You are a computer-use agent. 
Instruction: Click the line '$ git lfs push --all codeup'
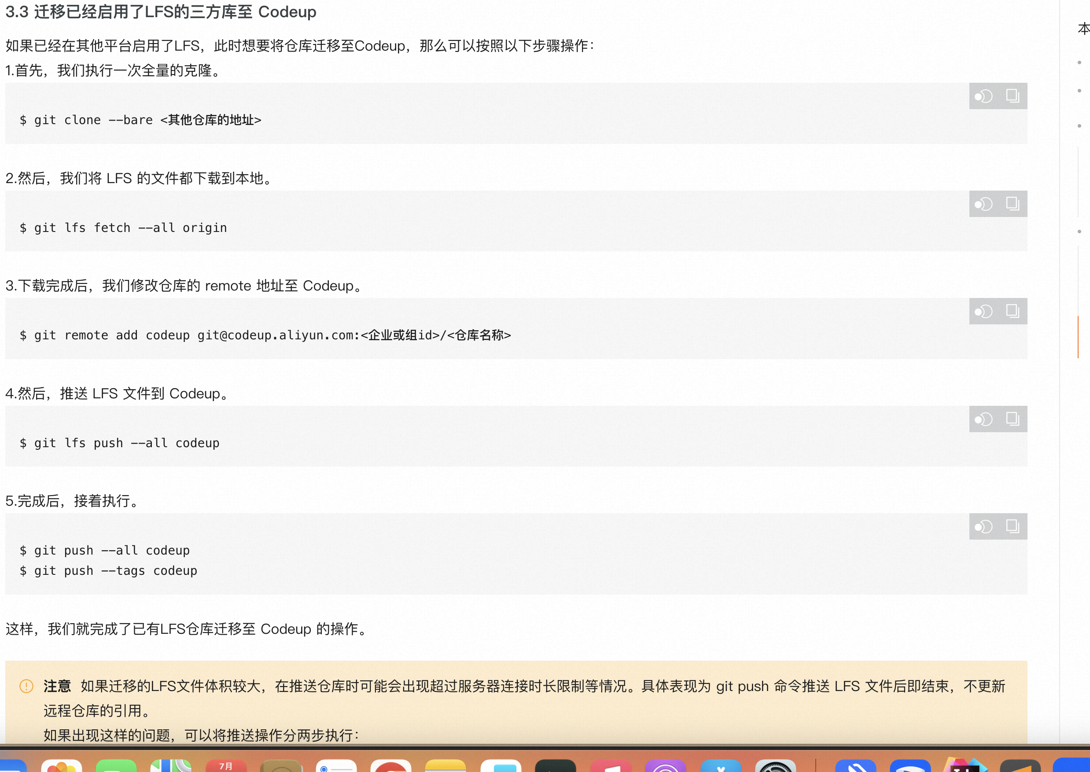point(119,443)
